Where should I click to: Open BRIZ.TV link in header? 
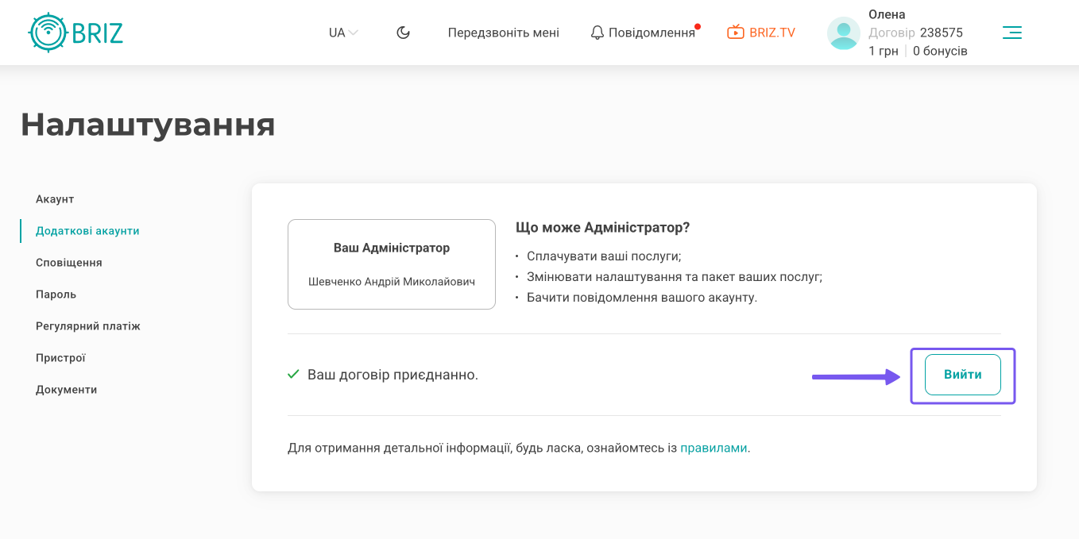coord(772,33)
